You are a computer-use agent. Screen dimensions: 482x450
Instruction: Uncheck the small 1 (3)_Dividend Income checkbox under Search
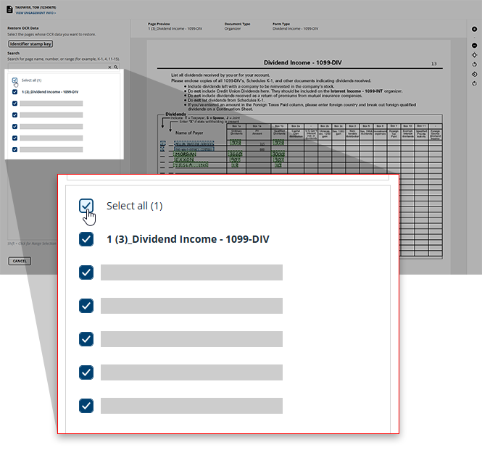(15, 92)
